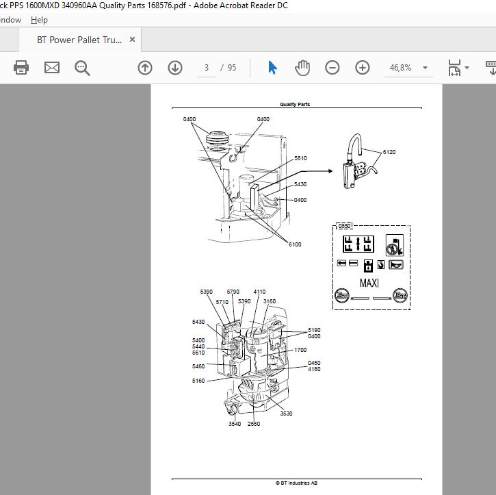Zoom out with minus button
Screen dimensions: 496x495
[x=332, y=68]
